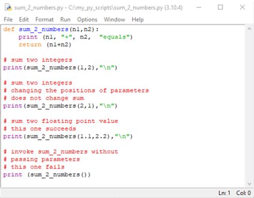This screenshot has height=198, width=254.
Task: Click the scrollbar down arrow
Action: (x=249, y=184)
